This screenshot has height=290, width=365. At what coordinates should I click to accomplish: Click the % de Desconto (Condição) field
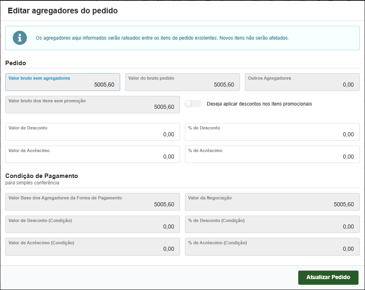pos(272,224)
